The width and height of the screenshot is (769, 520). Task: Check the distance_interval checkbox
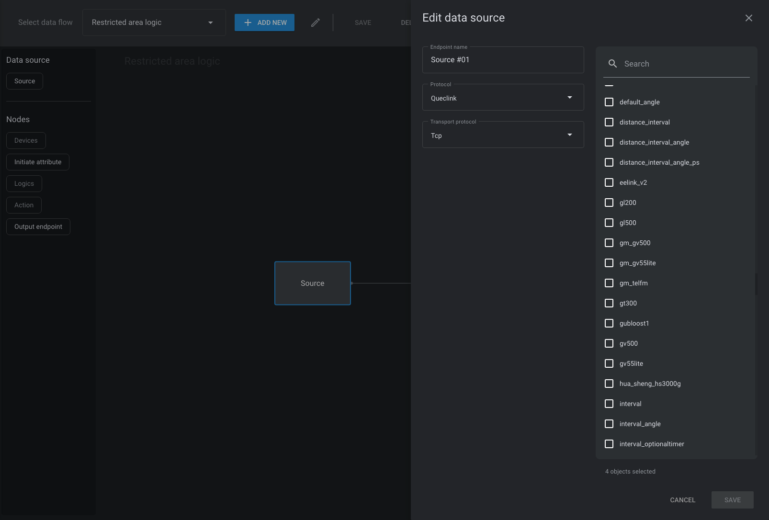tap(609, 122)
